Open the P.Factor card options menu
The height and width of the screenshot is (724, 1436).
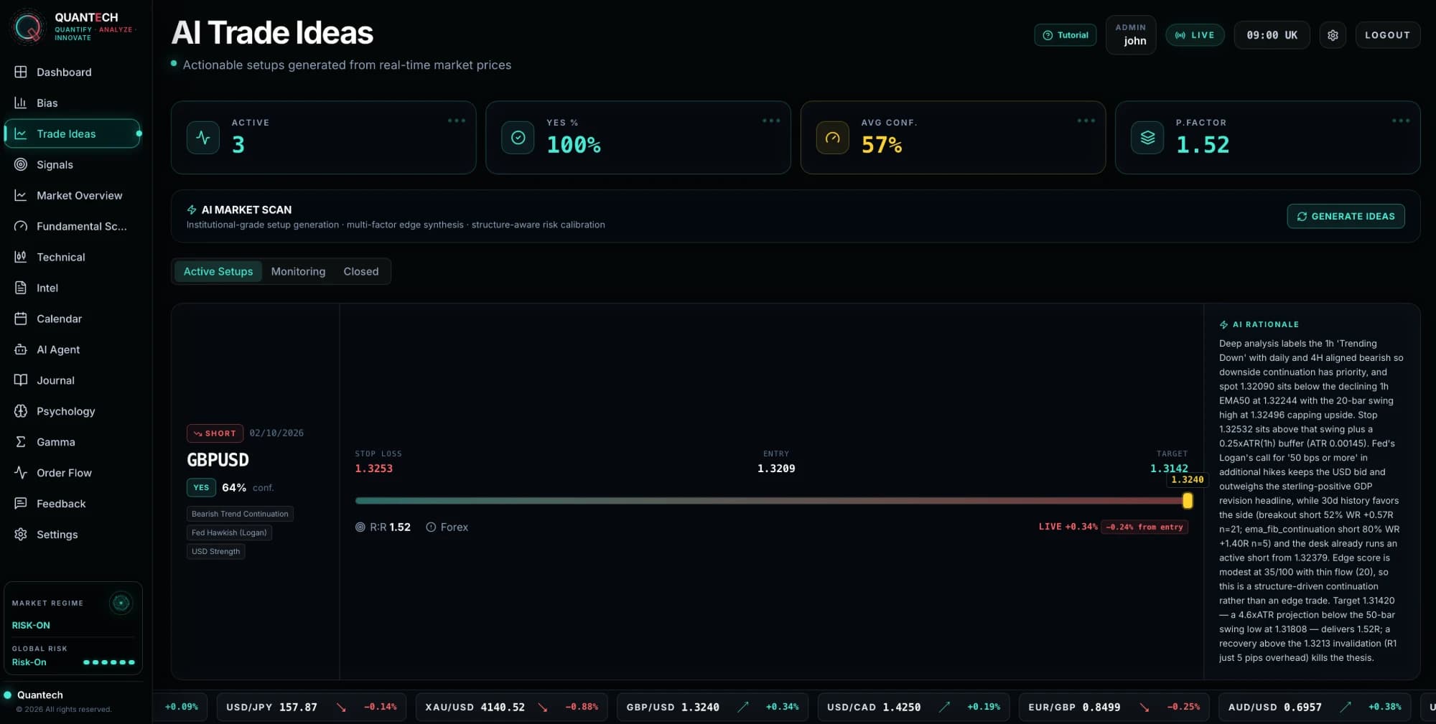(x=1401, y=121)
